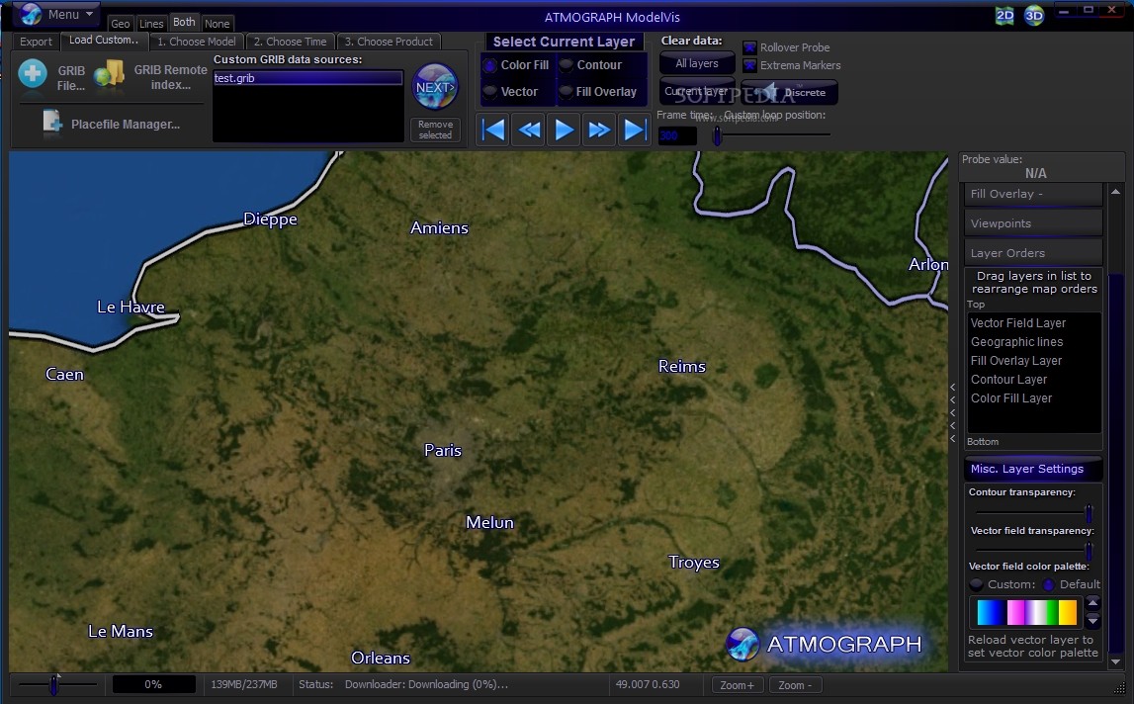Open Placefile Manager
1134x704 pixels.
click(112, 124)
